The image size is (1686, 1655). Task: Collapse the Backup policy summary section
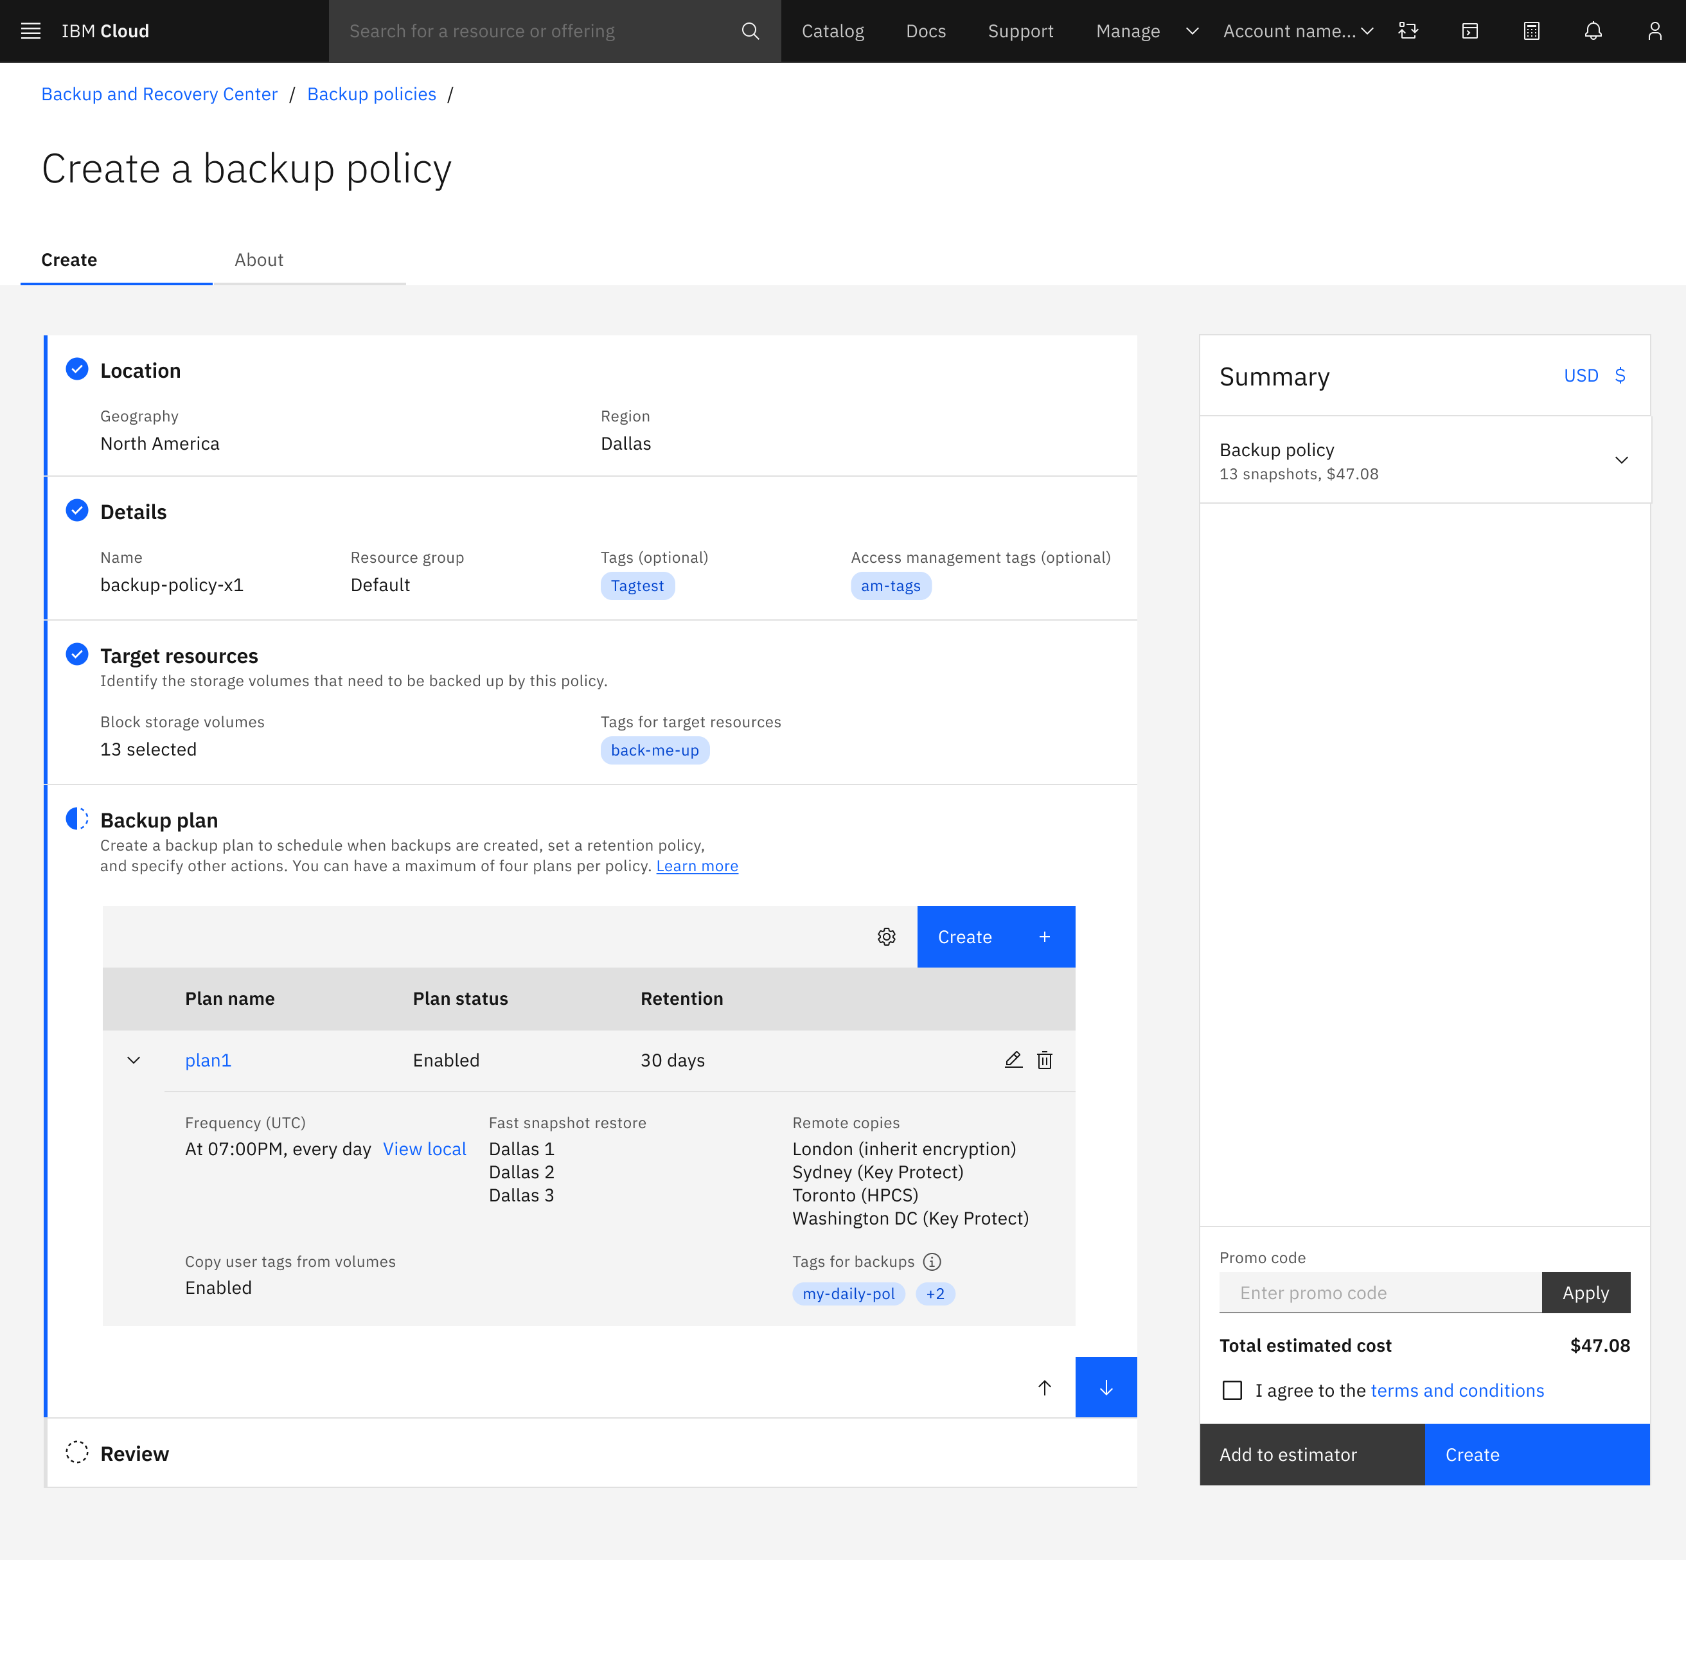click(x=1621, y=460)
